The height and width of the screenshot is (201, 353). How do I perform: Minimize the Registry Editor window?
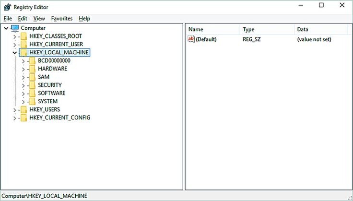[301, 5]
